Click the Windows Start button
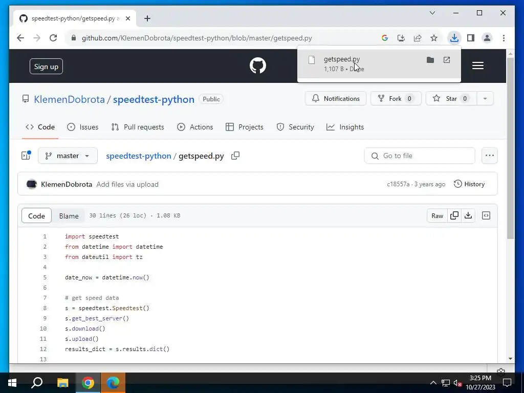This screenshot has height=393, width=524. (12, 383)
